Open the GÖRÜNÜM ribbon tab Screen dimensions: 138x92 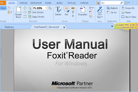click(x=36, y=3)
